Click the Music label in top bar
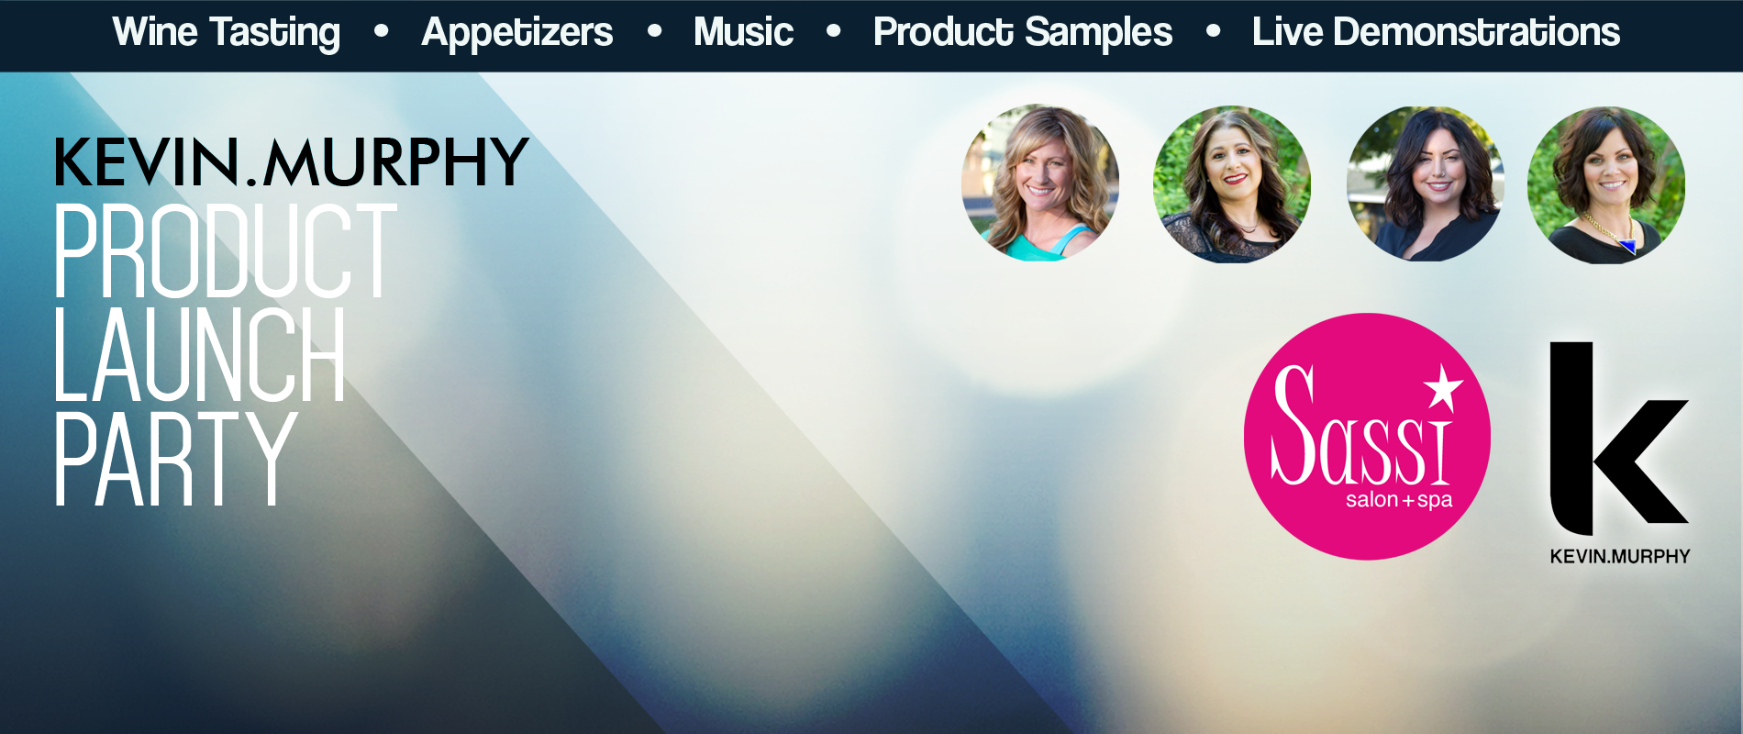 743,32
